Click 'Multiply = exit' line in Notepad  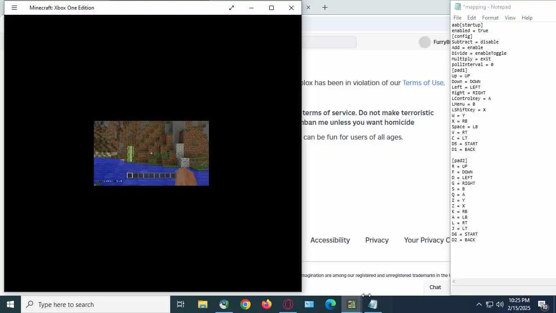(471, 59)
